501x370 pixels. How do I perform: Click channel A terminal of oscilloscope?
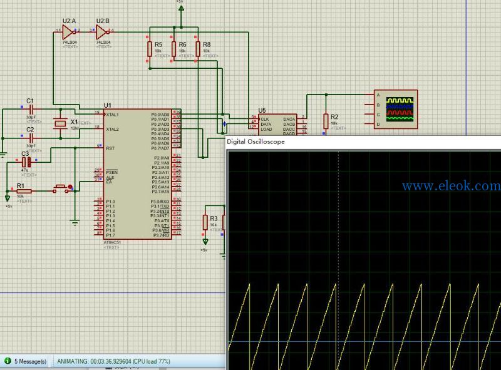378,95
